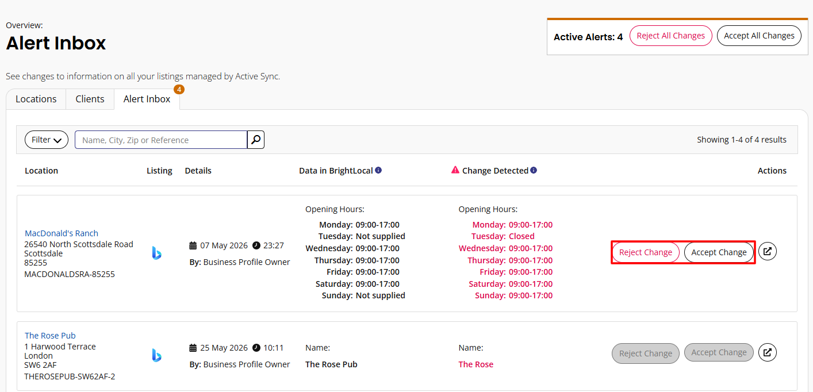813x392 pixels.
Task: Click 'By: Business Profile Owner' for The Rose Pub
Action: pyautogui.click(x=240, y=364)
